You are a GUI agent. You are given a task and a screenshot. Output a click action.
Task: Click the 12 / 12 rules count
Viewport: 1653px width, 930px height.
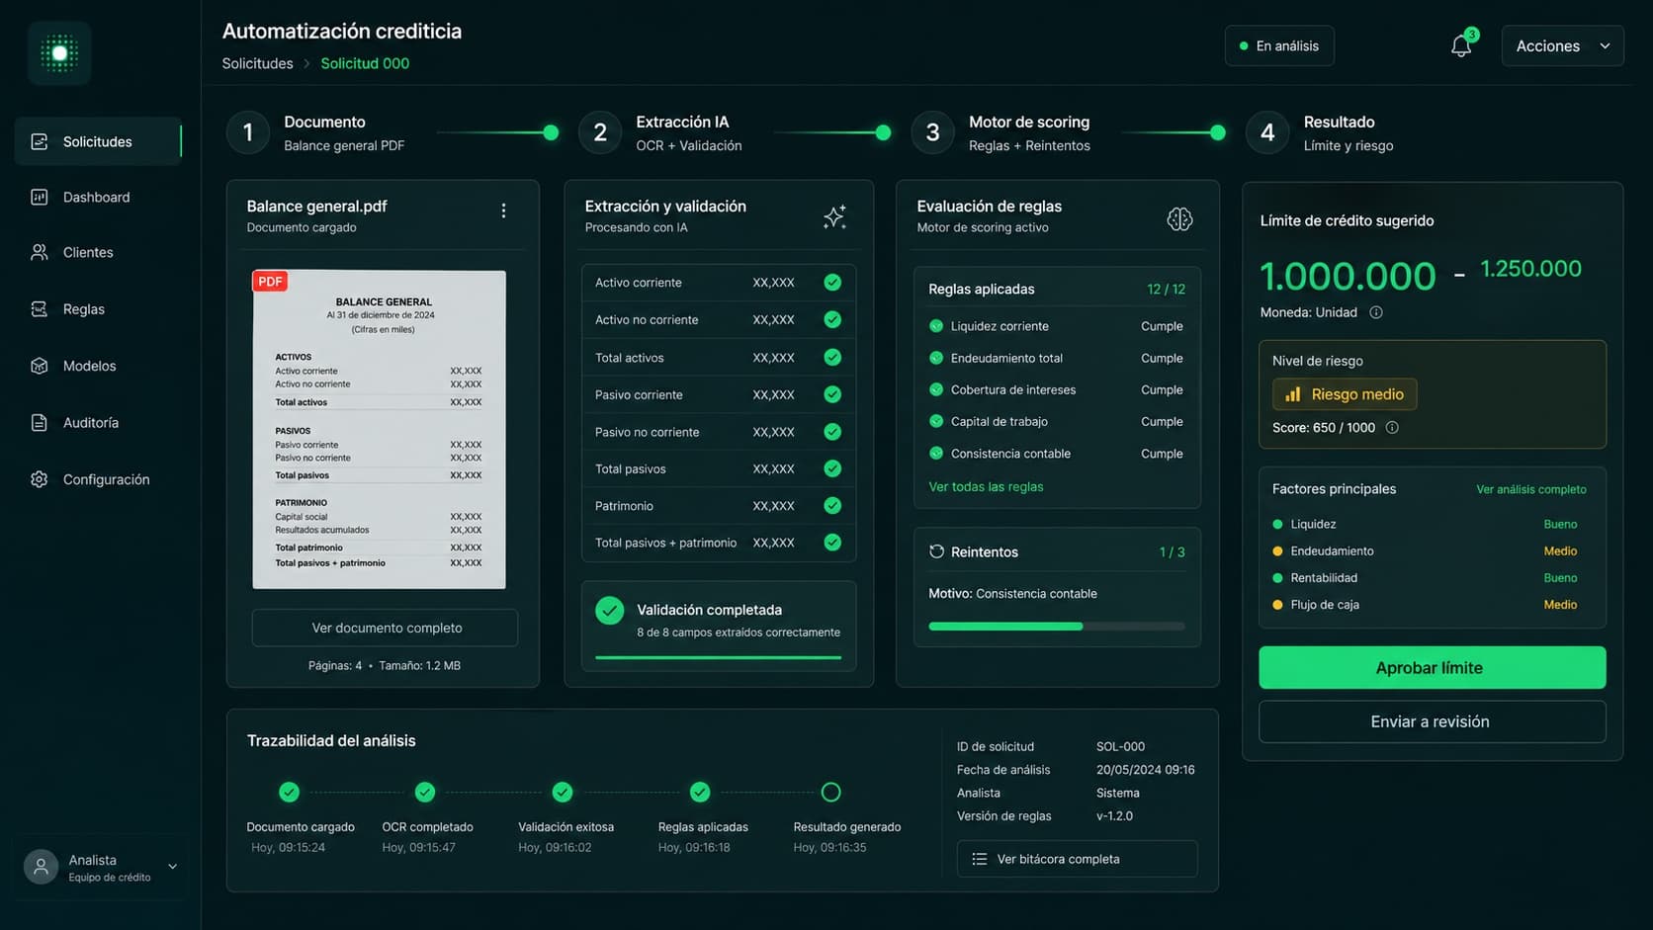click(1166, 290)
